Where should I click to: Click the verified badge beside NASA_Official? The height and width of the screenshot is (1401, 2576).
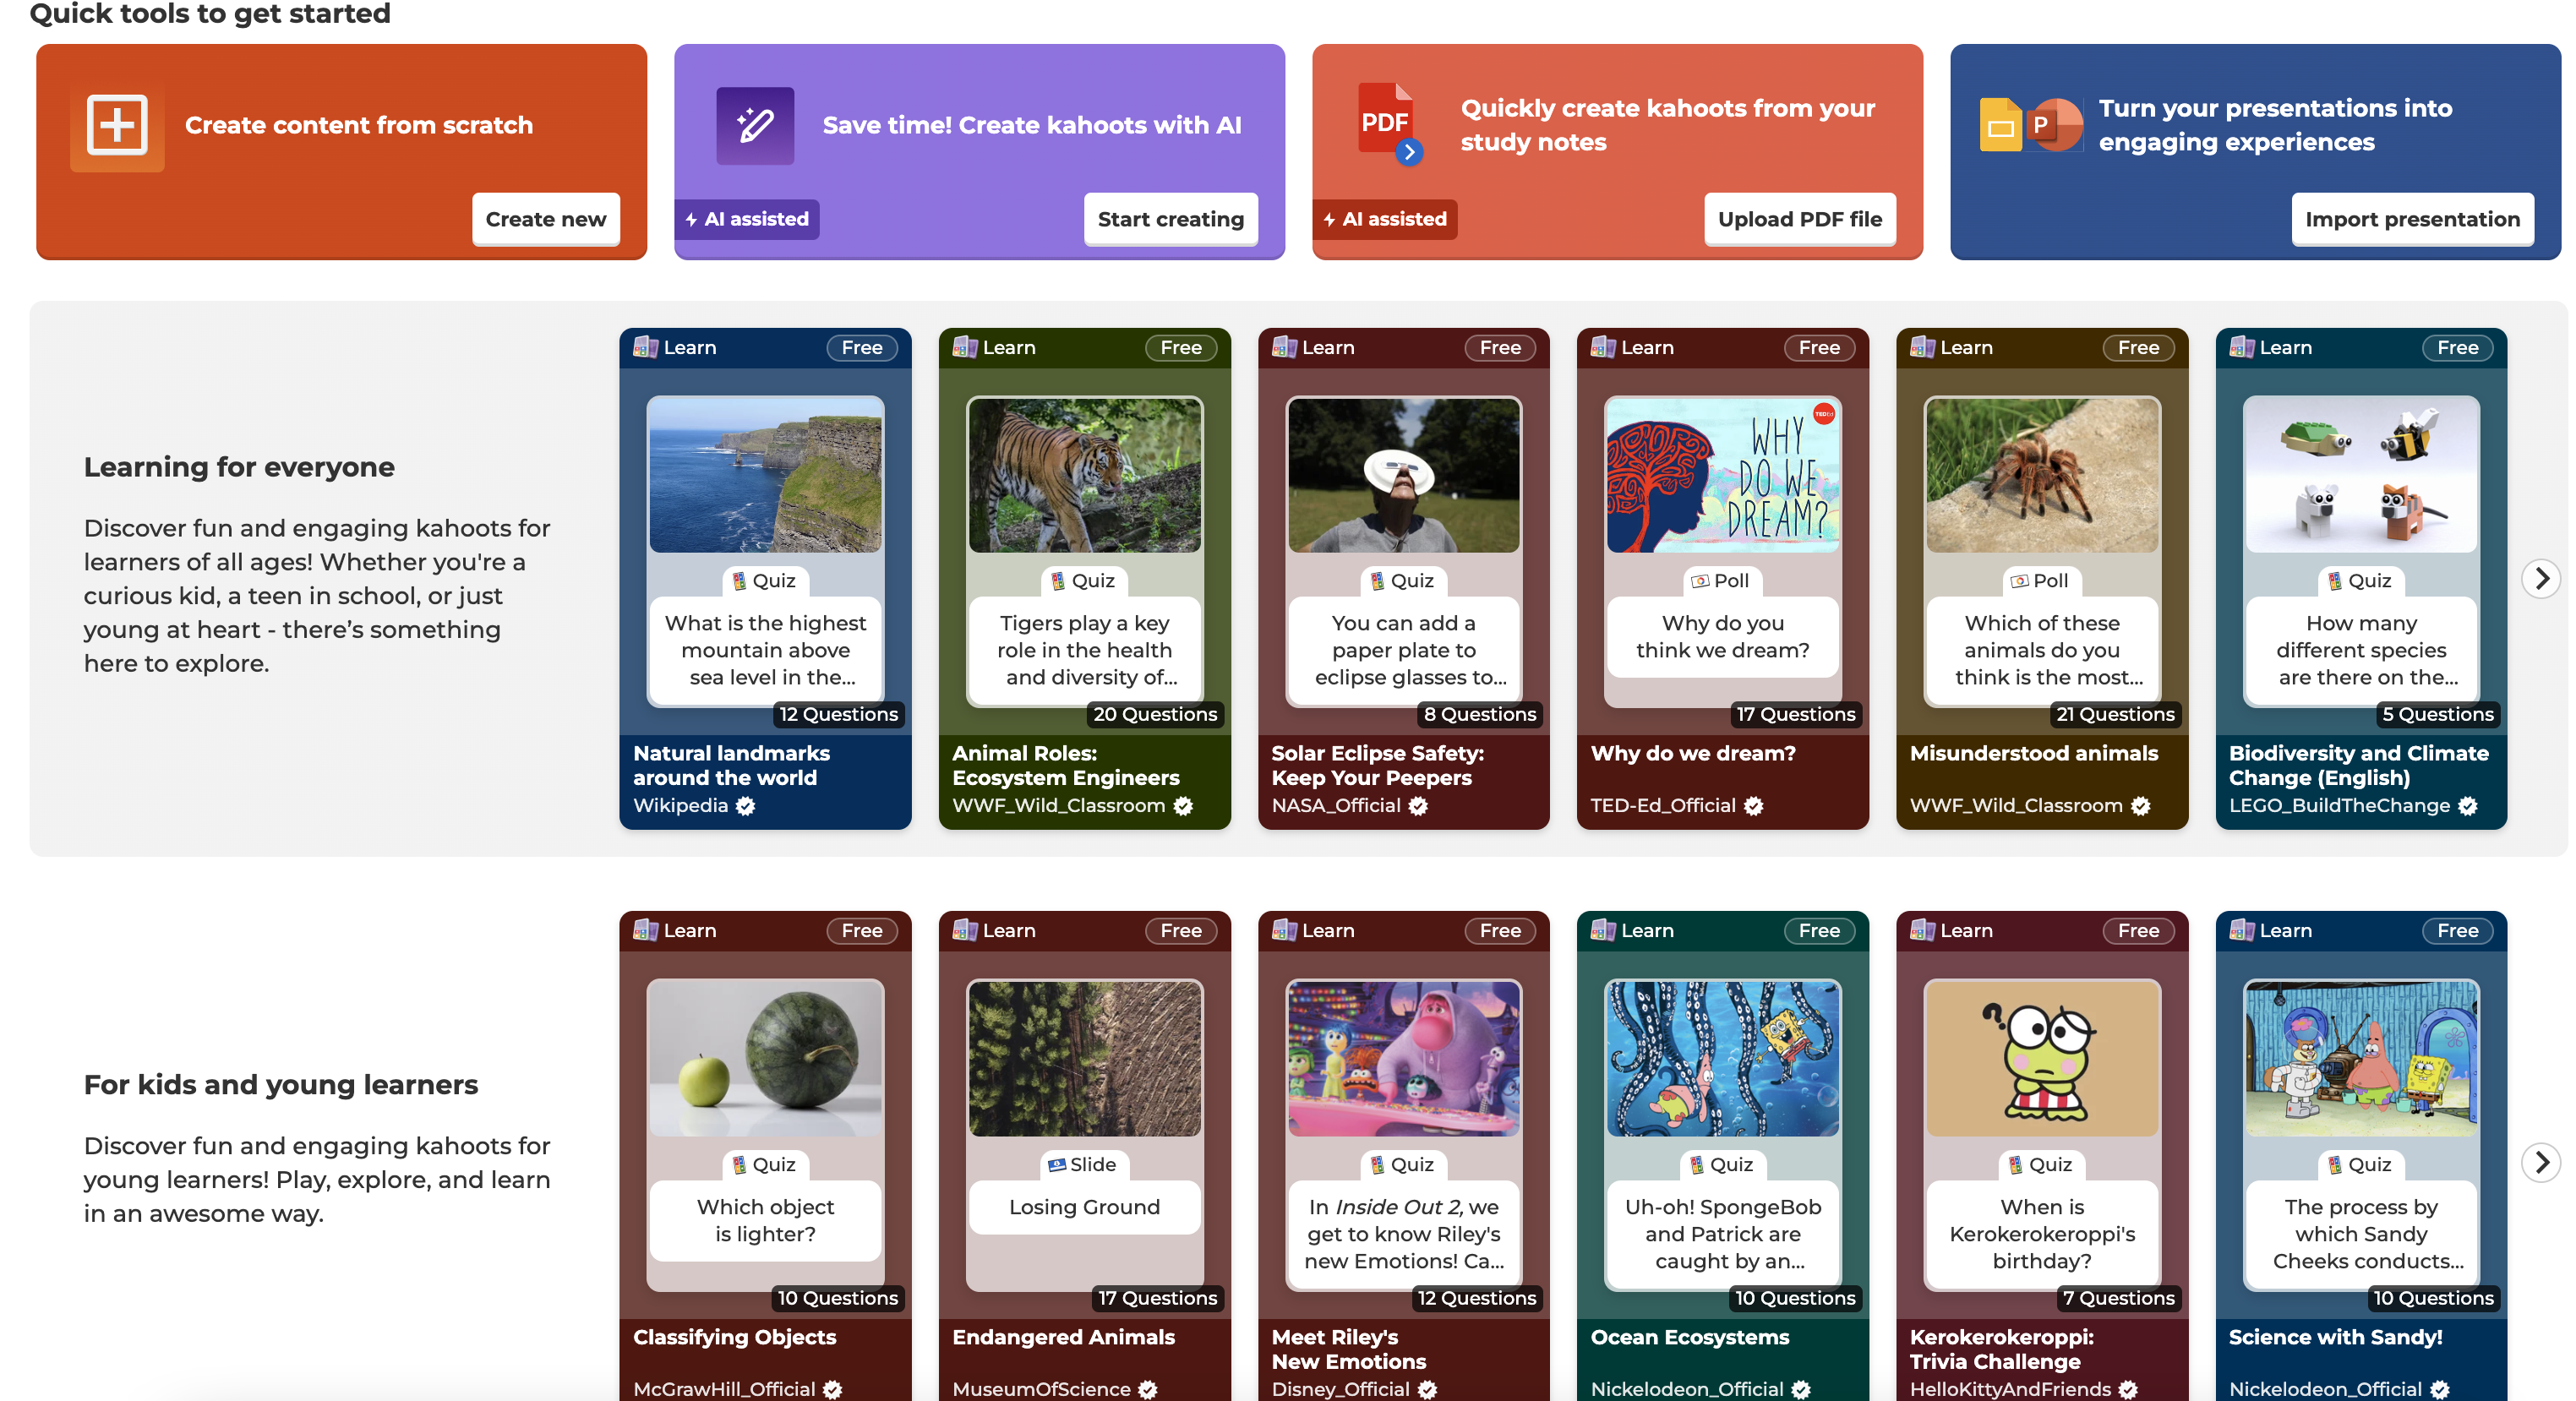tap(1418, 806)
